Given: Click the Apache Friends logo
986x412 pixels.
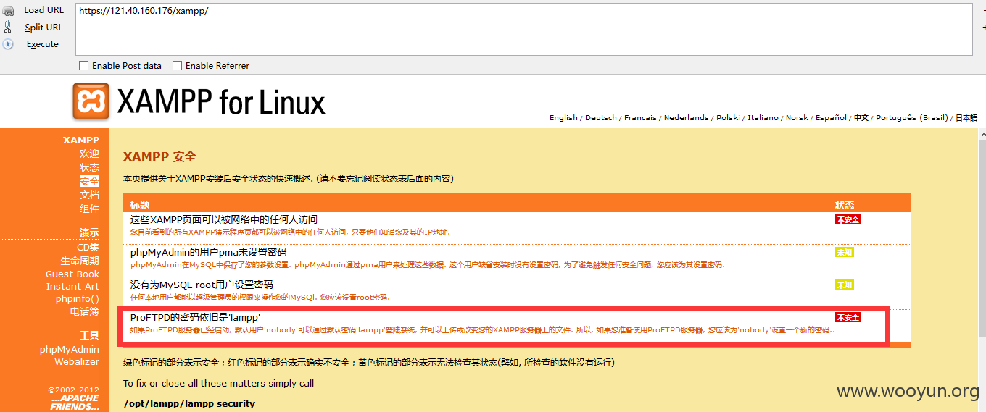Looking at the screenshot, I should click(75, 403).
